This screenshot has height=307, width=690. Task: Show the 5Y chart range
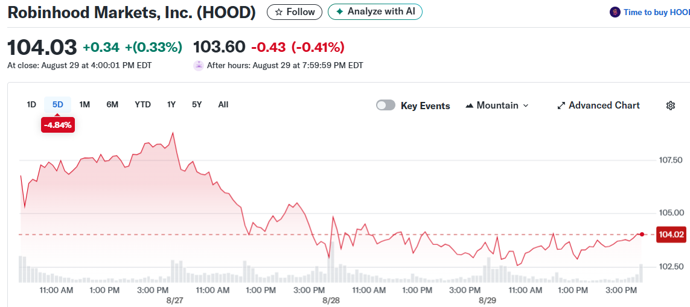[x=197, y=105]
